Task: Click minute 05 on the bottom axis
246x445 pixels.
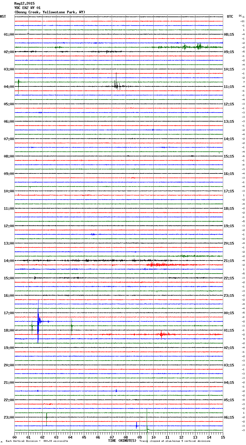Action: click(x=84, y=437)
